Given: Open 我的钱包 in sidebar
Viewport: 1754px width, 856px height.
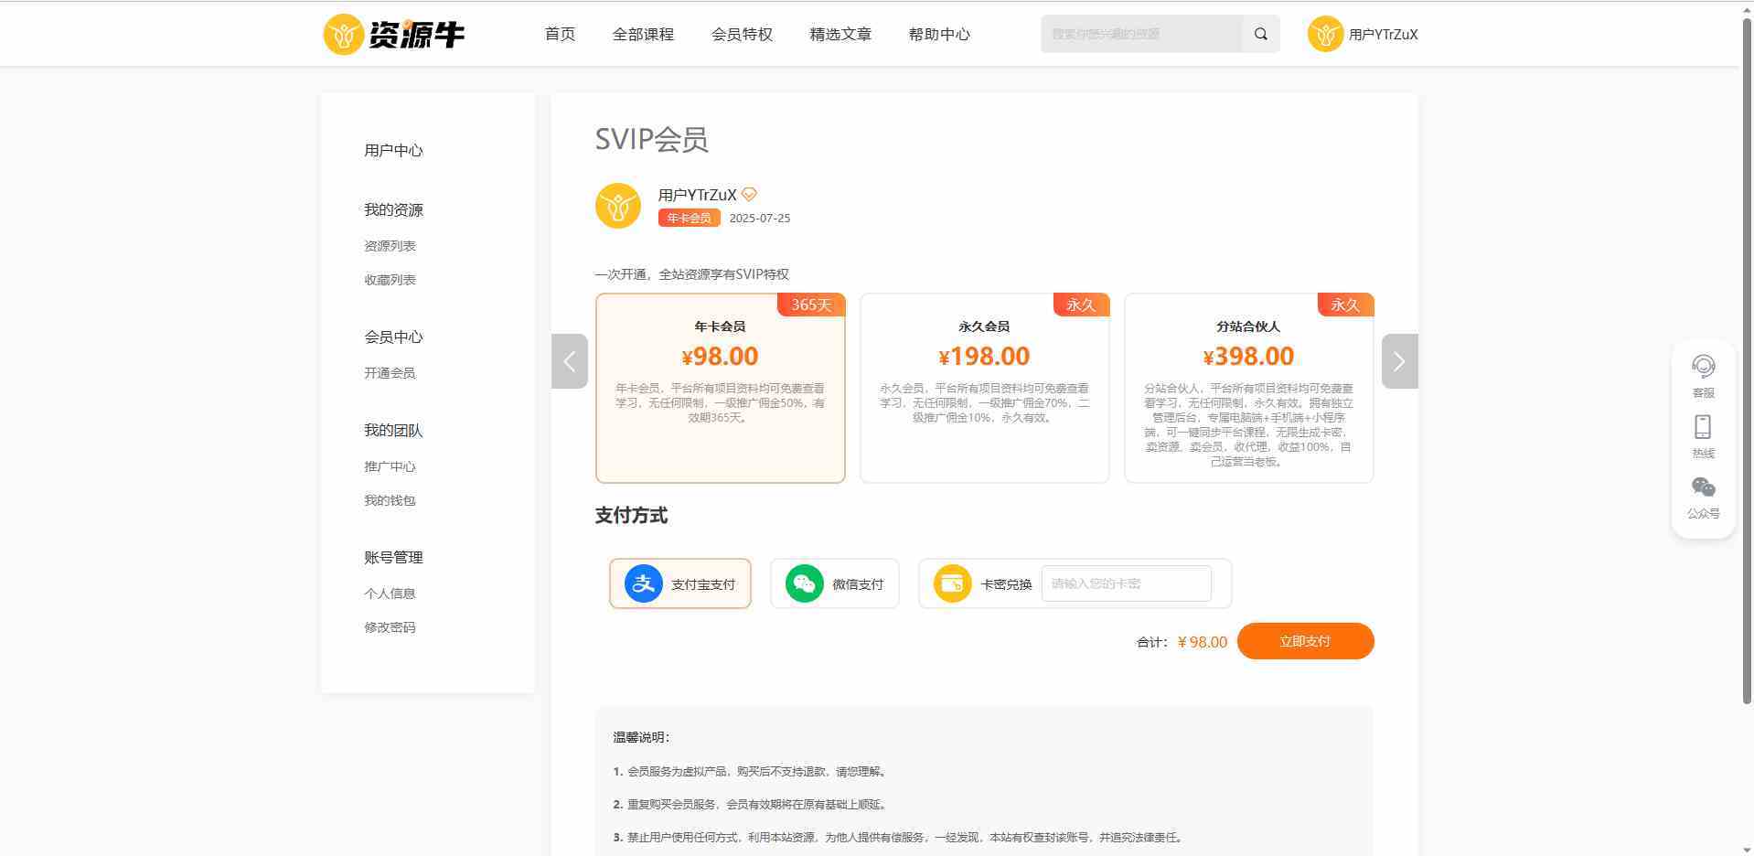Looking at the screenshot, I should coord(390,500).
